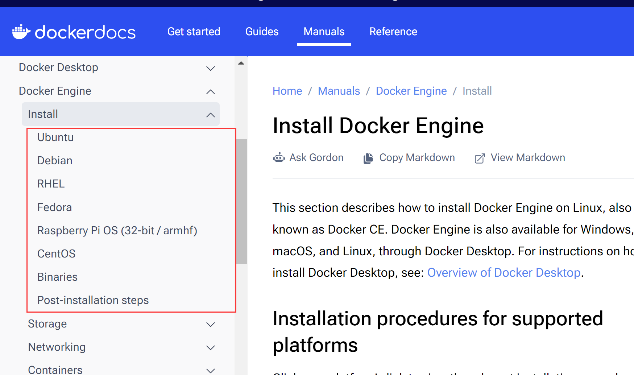Click the Docker Engine breadcrumb link
This screenshot has height=375, width=634.
coord(411,91)
